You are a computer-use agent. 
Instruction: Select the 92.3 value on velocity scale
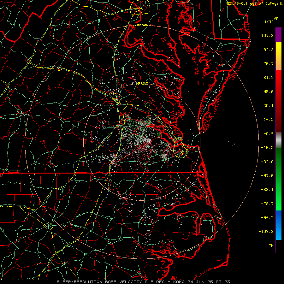[x=269, y=50]
